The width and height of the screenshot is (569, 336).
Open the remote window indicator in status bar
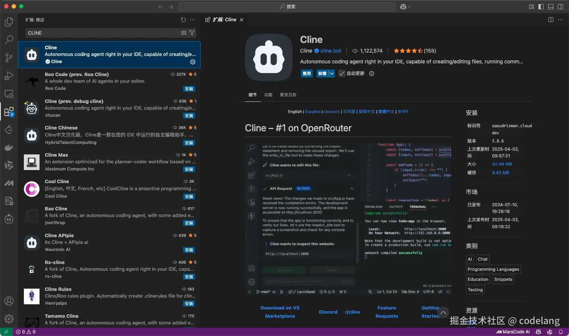6,332
